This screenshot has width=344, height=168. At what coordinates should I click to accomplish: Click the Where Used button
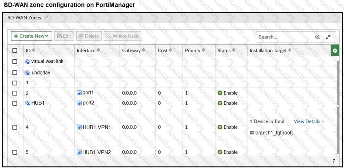click(x=122, y=36)
